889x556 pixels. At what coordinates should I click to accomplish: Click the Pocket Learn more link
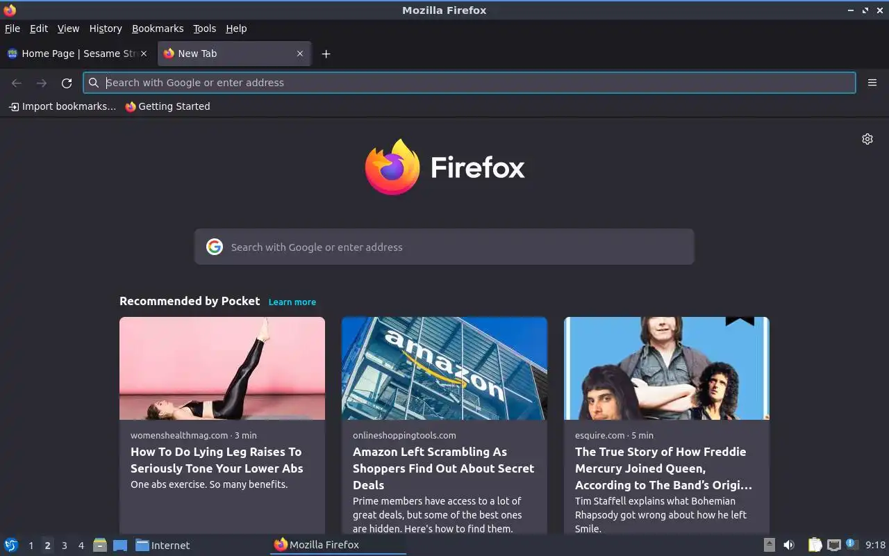[x=292, y=302]
